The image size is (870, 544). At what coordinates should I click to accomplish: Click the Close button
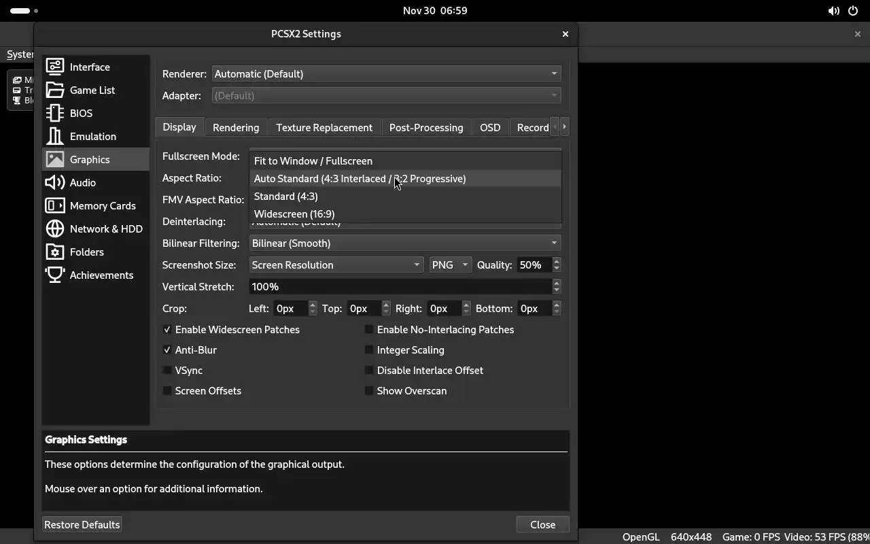(542, 524)
